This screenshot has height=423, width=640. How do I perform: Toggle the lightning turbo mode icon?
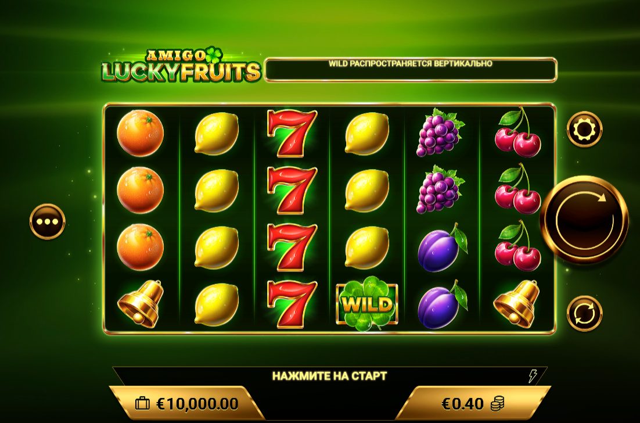pyautogui.click(x=533, y=376)
